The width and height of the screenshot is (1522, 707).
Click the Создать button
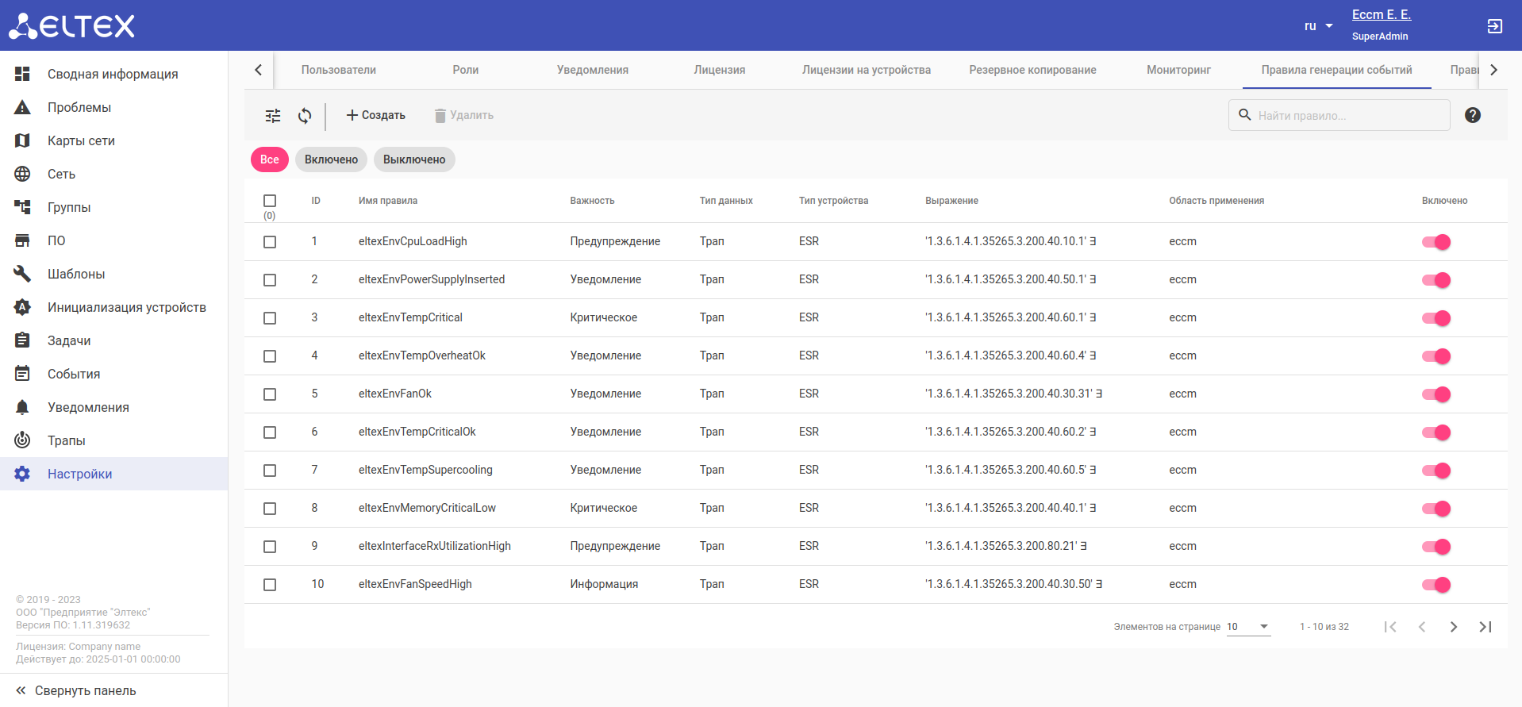coord(375,116)
